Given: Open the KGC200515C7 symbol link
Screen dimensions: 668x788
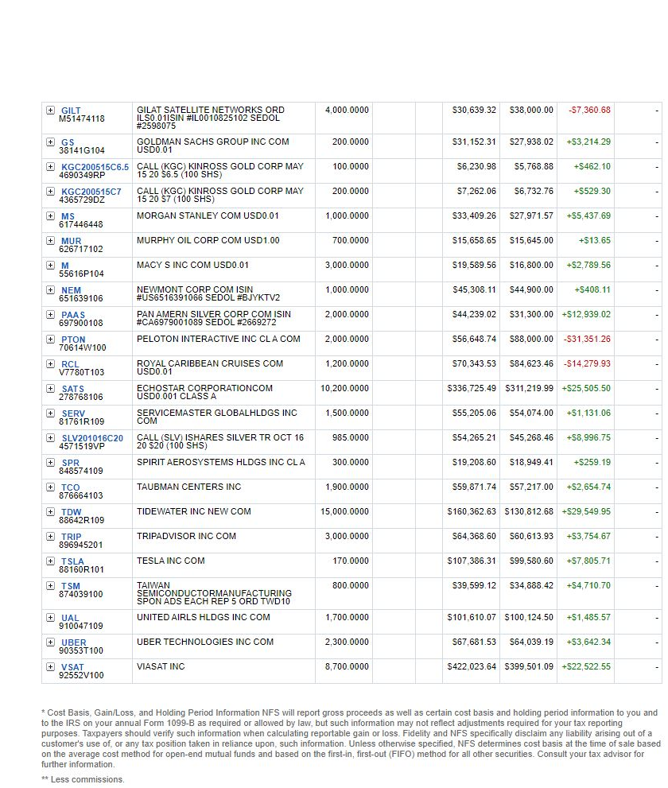Looking at the screenshot, I should pos(91,192).
